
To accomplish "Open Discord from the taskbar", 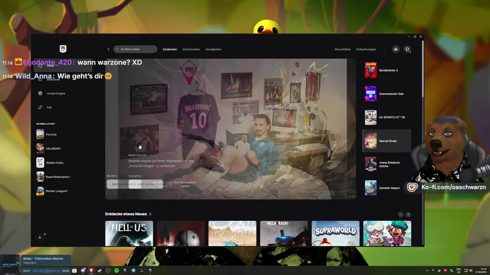I will point(83,270).
